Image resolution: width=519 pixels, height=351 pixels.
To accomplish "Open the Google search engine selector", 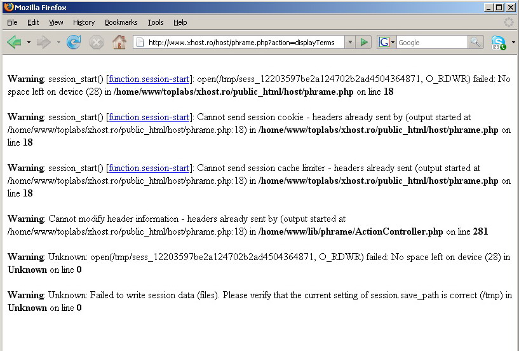I will pyautogui.click(x=387, y=43).
